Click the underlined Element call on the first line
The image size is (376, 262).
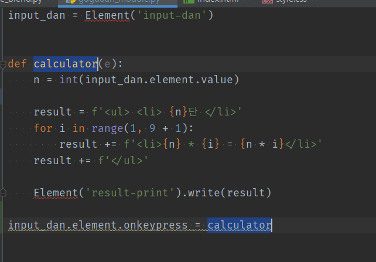tap(107, 16)
